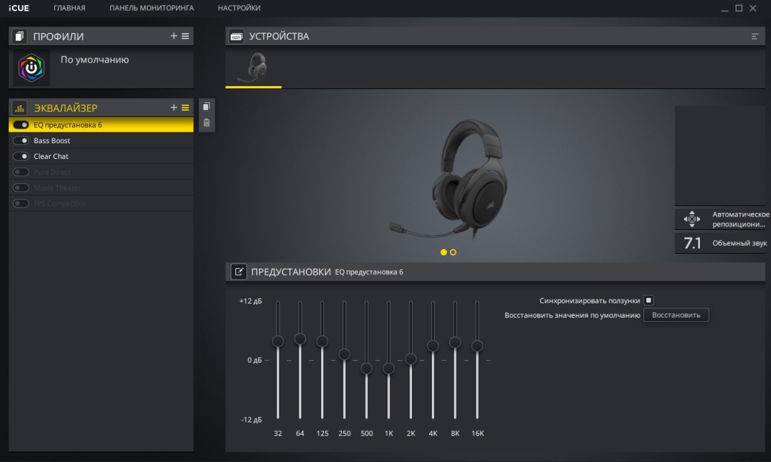Click the 1K slider handle
Image resolution: width=771 pixels, height=462 pixels.
tap(389, 368)
